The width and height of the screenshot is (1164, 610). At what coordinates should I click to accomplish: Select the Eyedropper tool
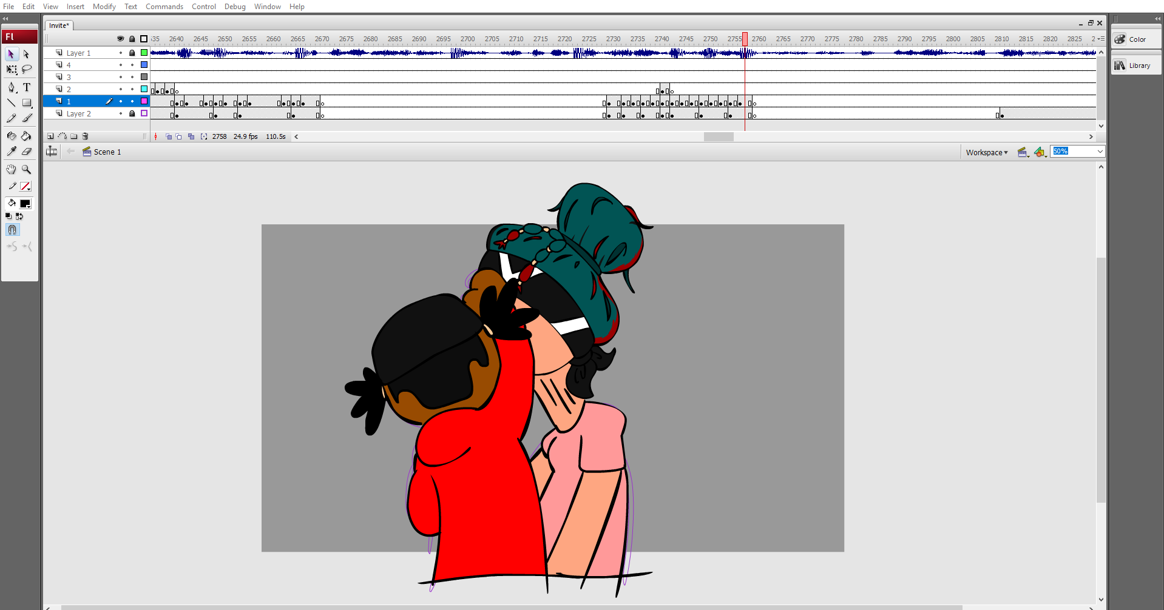pyautogui.click(x=12, y=151)
